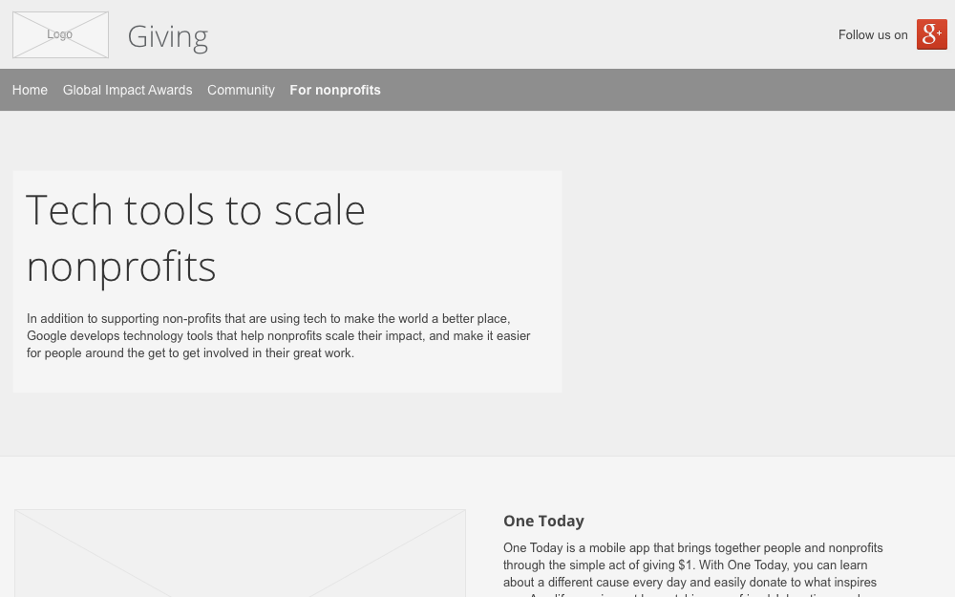Select the For nonprofits tab
This screenshot has height=597, width=955.
pos(335,90)
